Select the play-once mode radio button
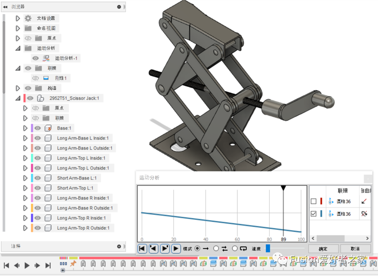Image resolution: width=378 pixels, height=276 pixels. tap(197, 249)
